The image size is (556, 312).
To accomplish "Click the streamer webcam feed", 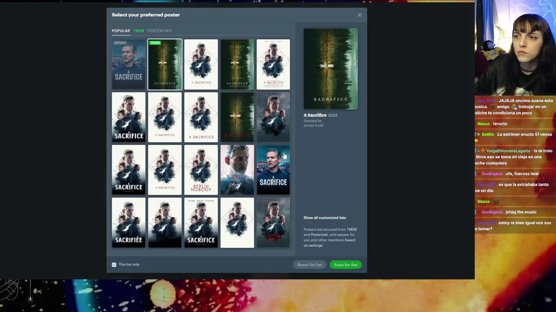I will click(x=515, y=48).
